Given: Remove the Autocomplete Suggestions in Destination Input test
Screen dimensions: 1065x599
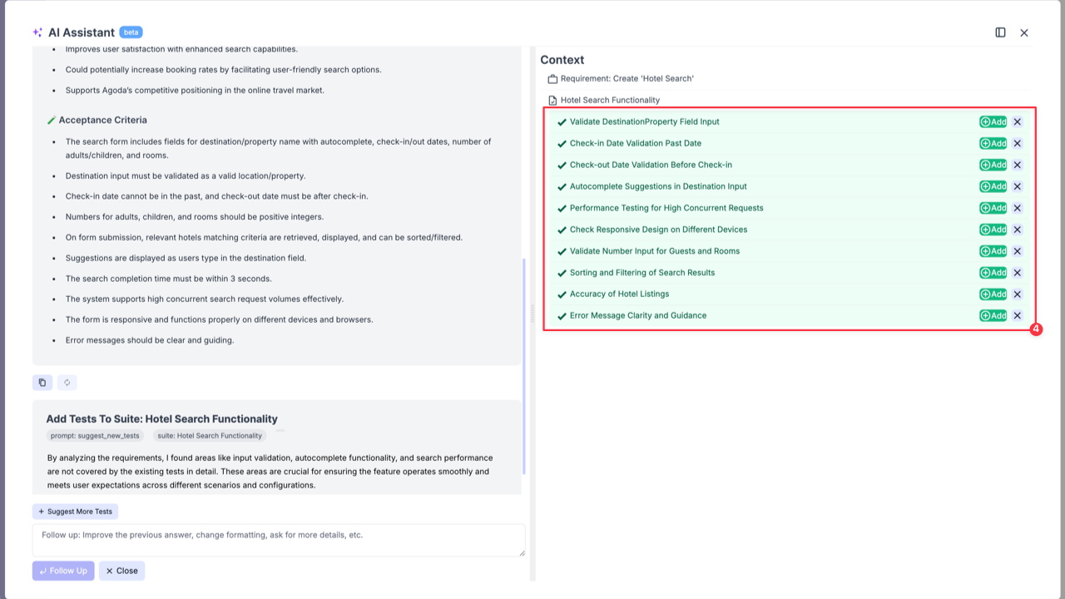Looking at the screenshot, I should click(1017, 186).
